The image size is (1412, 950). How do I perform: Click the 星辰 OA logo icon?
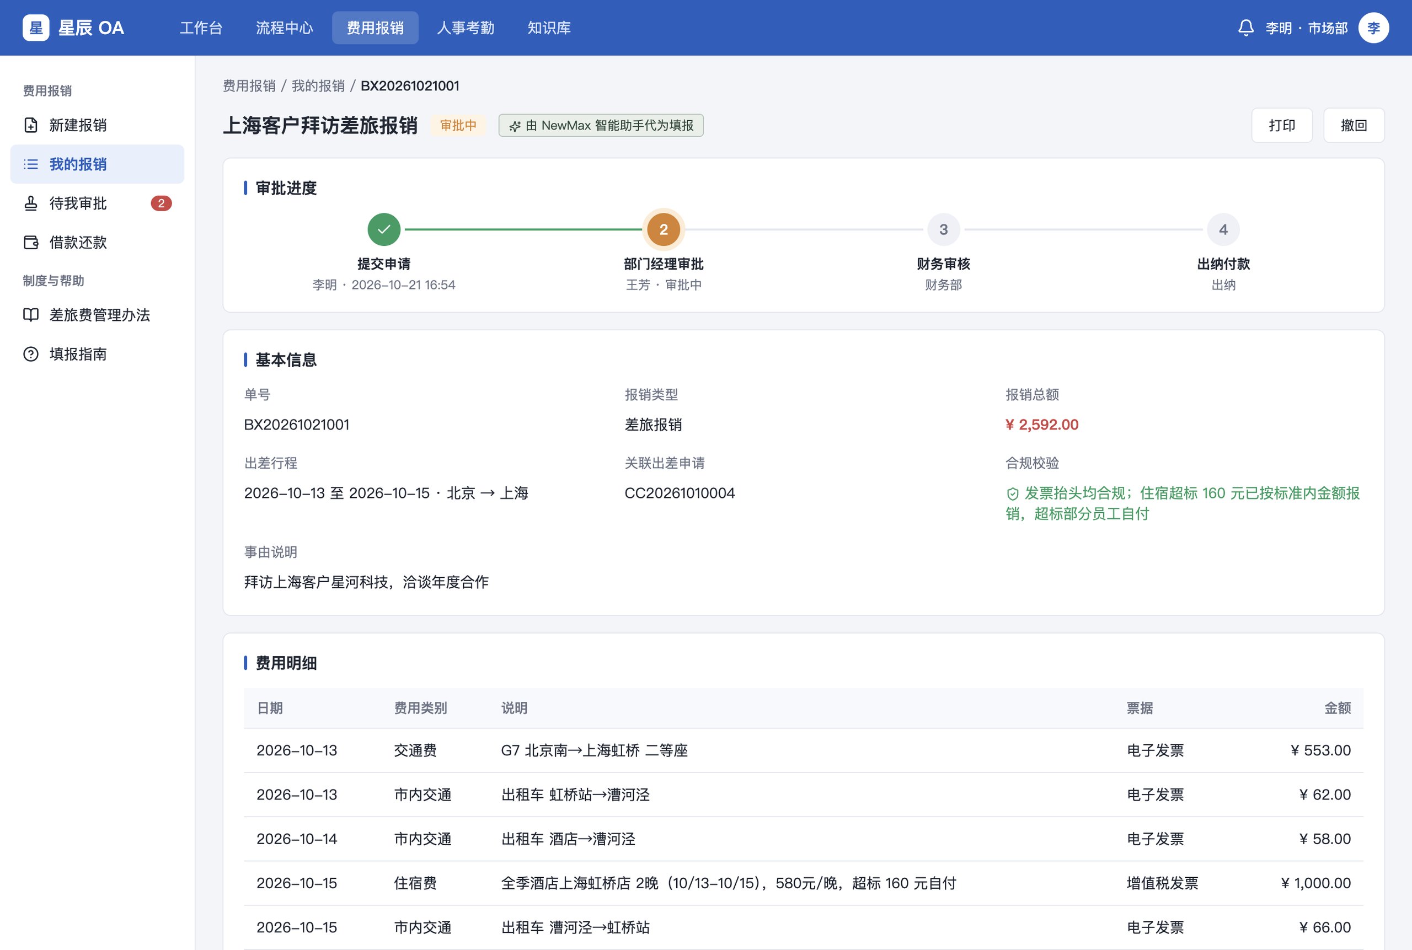click(x=36, y=28)
